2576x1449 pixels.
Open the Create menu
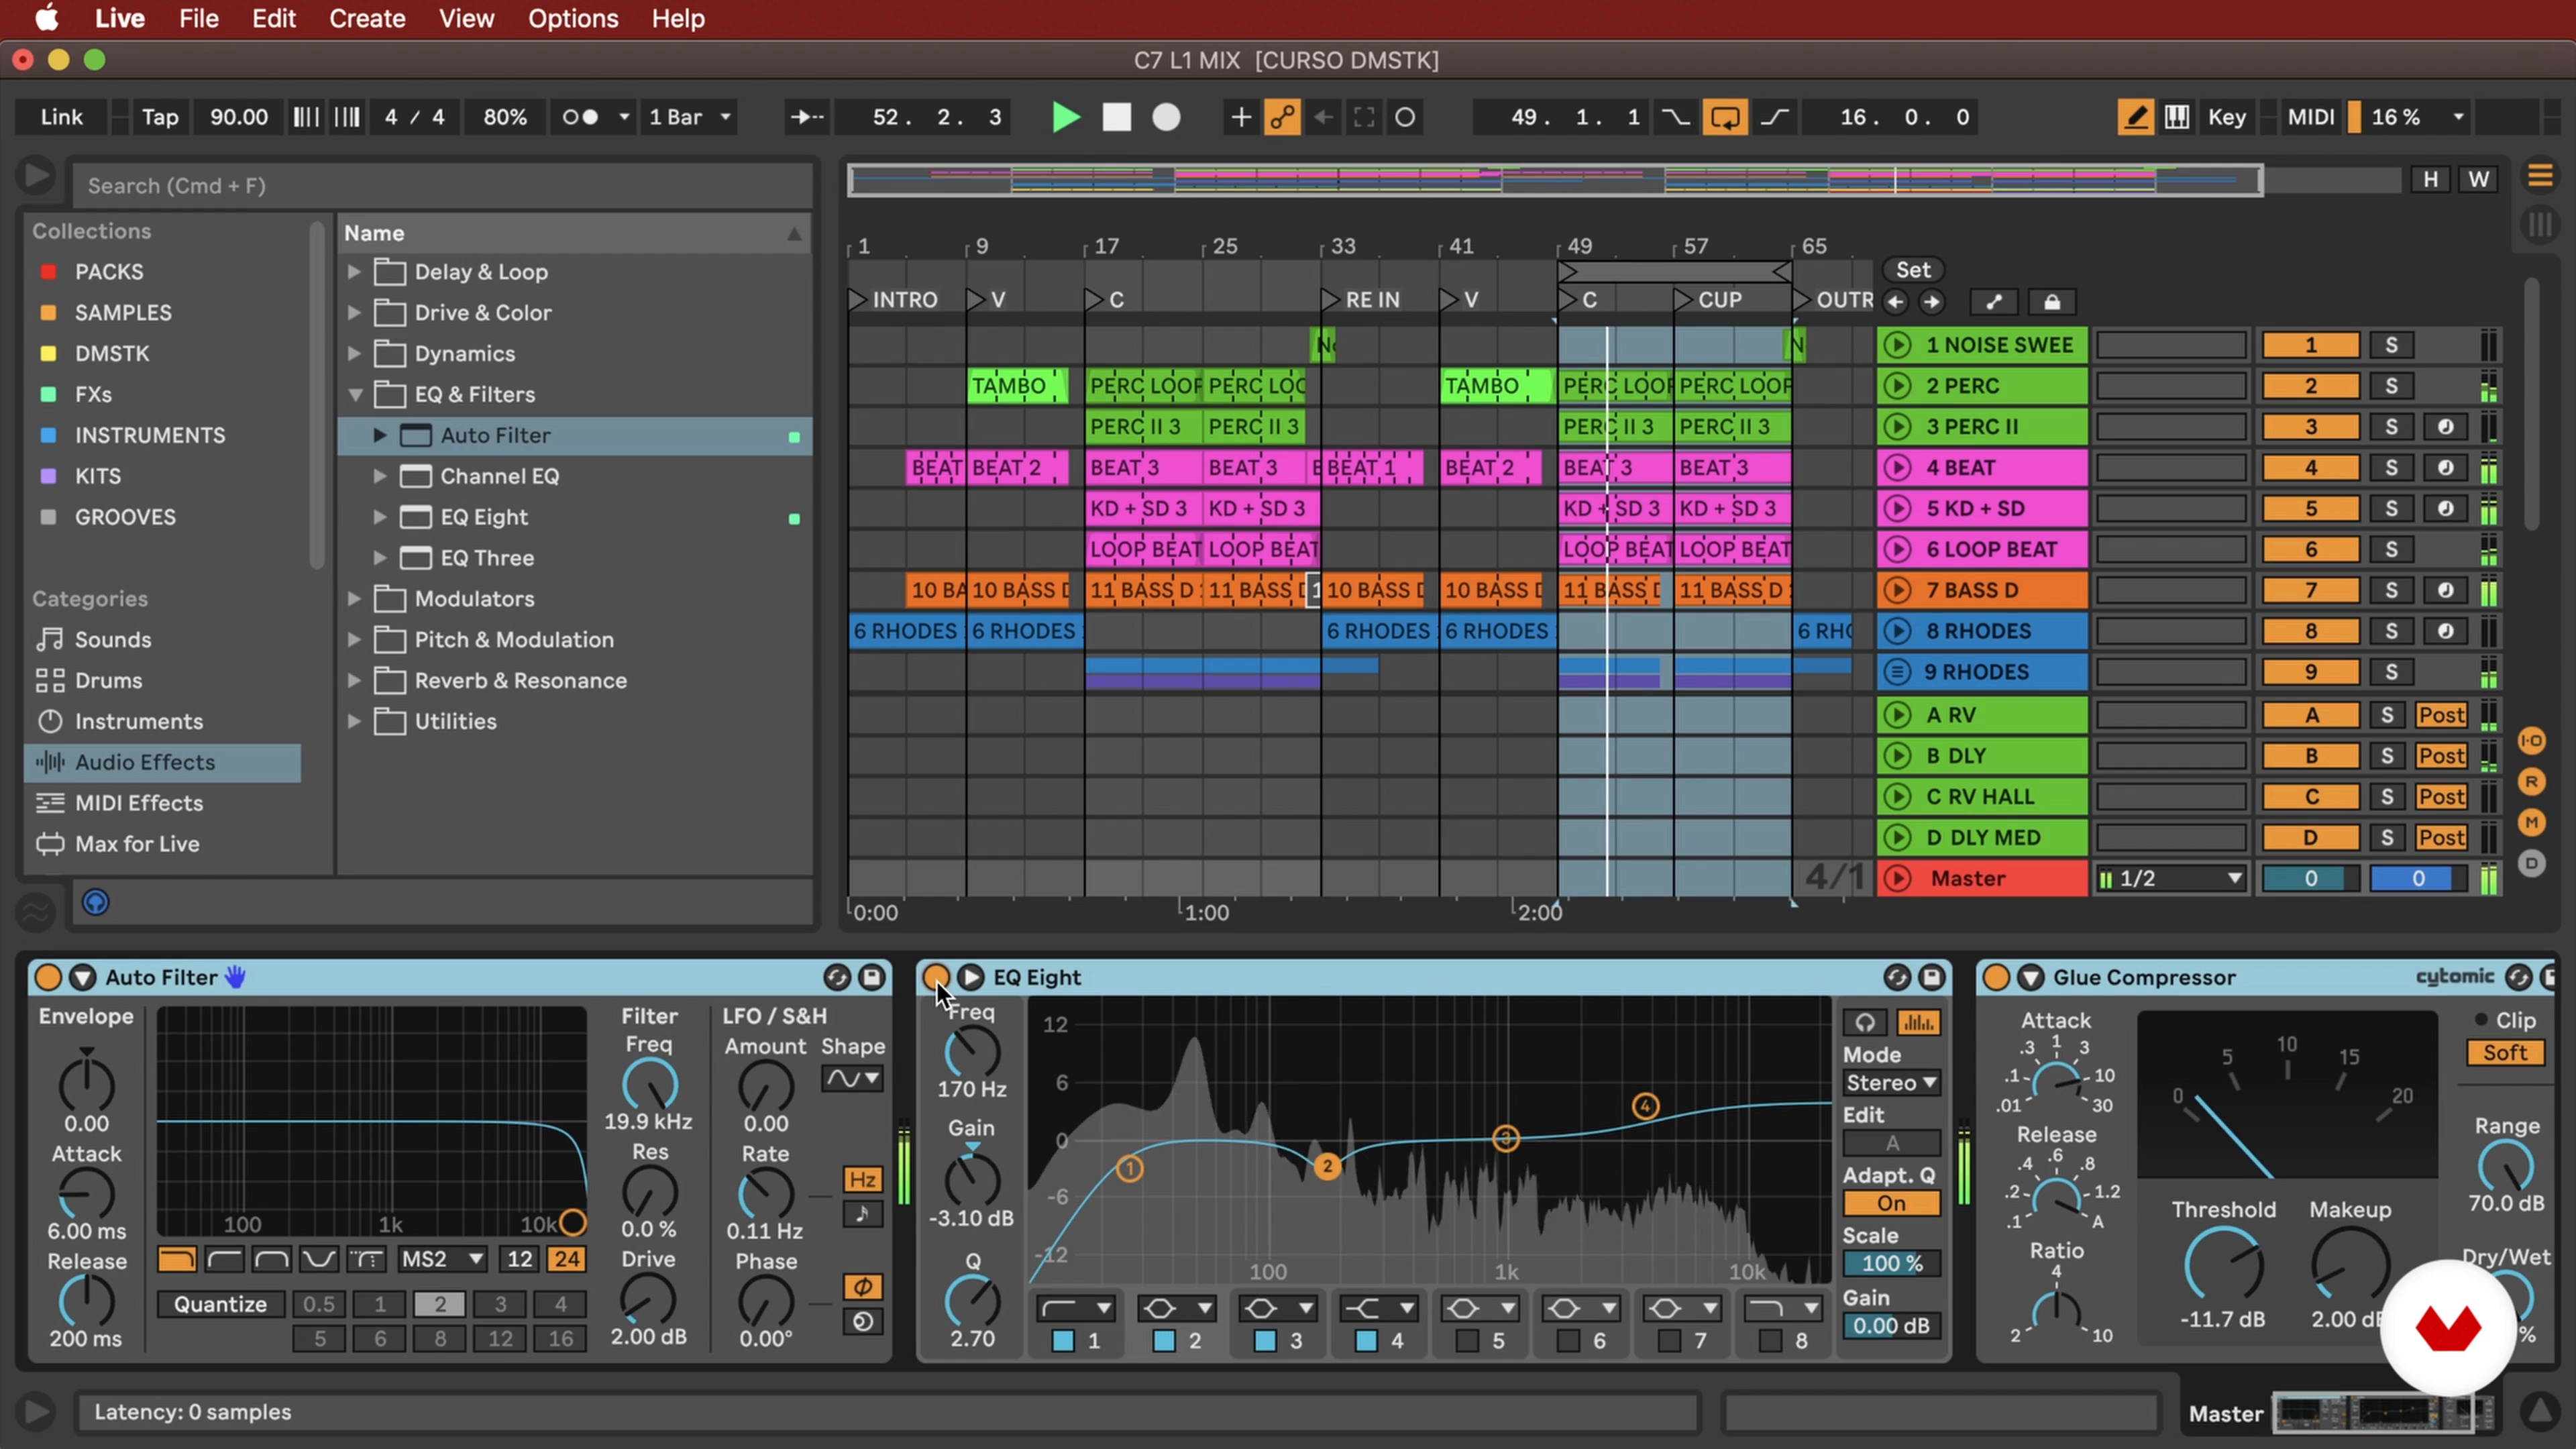367,18
